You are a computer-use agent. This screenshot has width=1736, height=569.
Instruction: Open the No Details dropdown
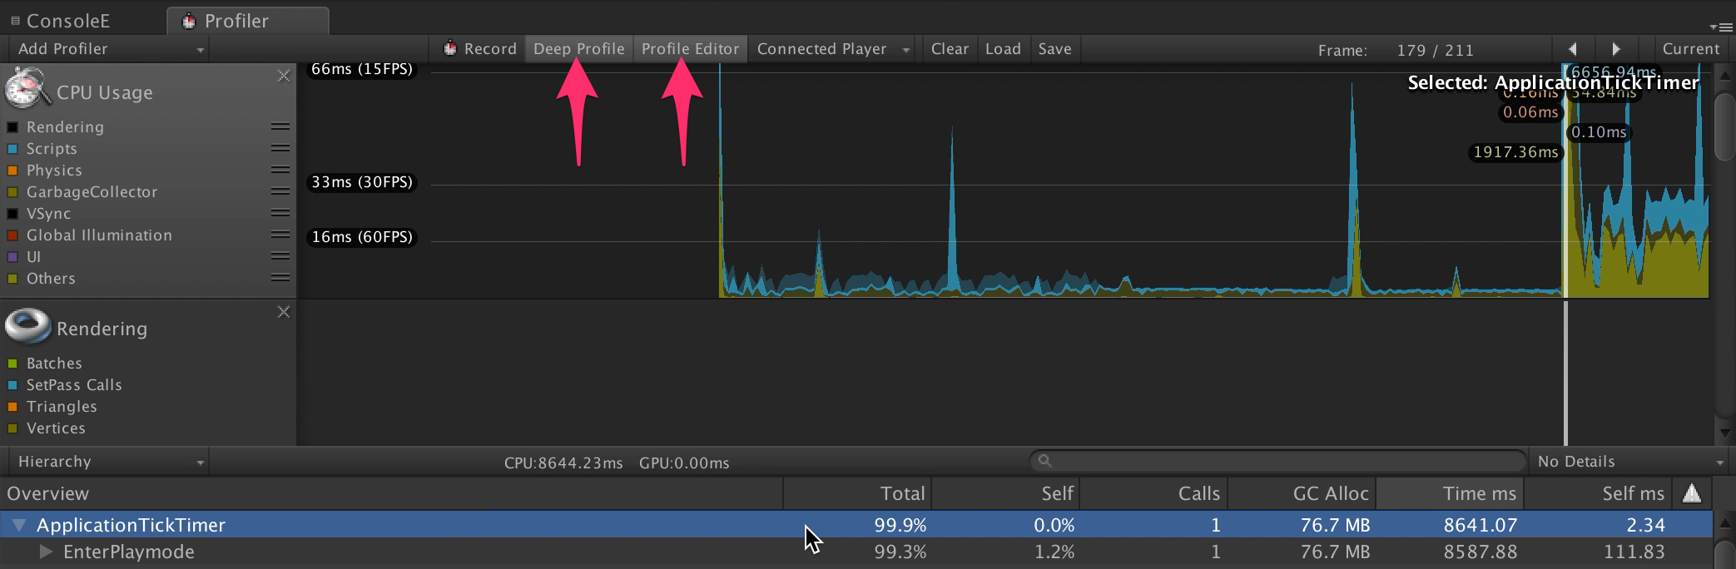(x=1629, y=462)
